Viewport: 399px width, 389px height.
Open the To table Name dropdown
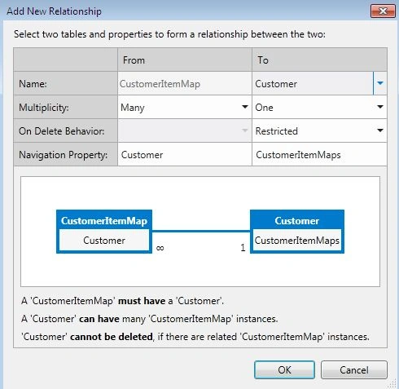point(380,83)
